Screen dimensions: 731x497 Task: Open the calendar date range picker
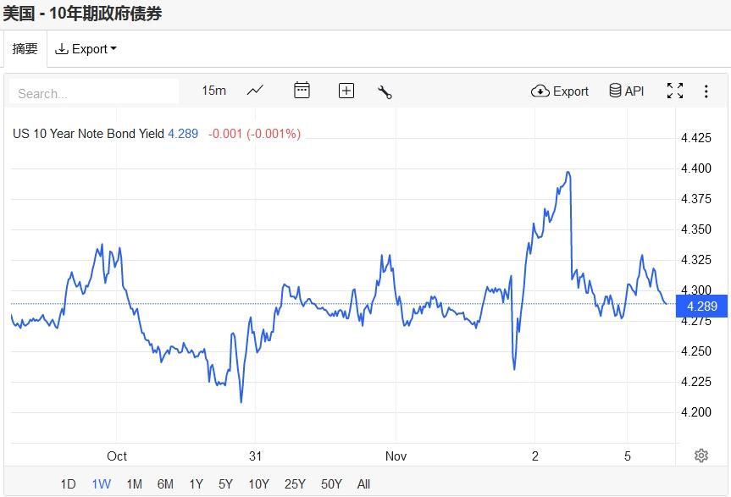click(x=302, y=91)
